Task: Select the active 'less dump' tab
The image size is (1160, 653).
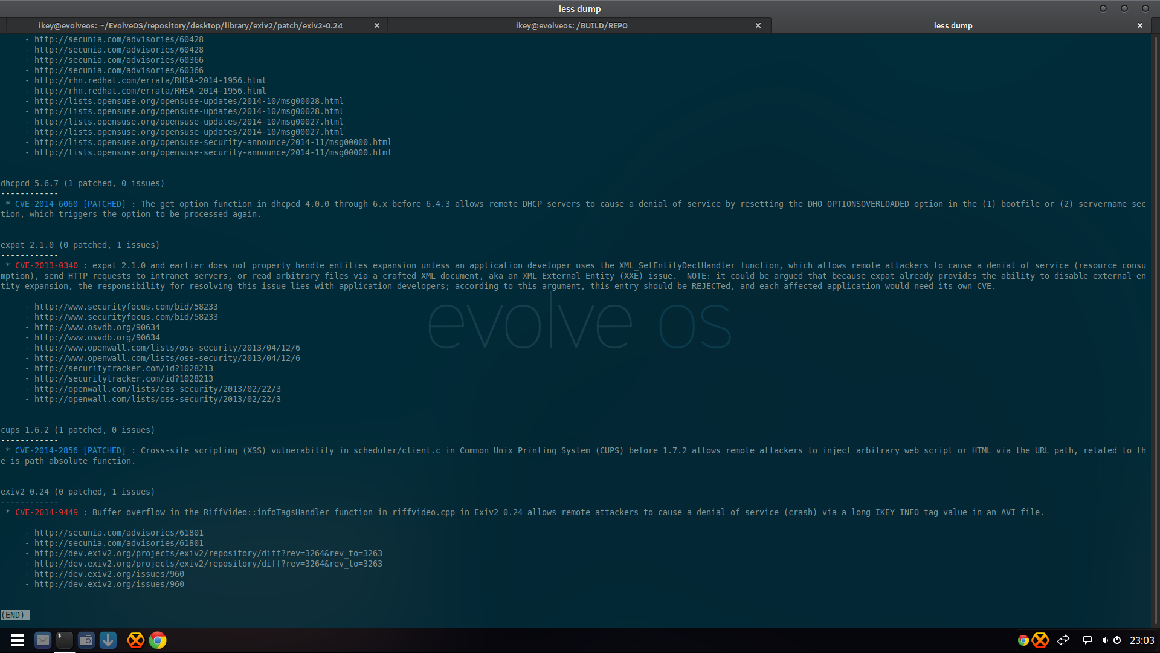Action: click(953, 25)
